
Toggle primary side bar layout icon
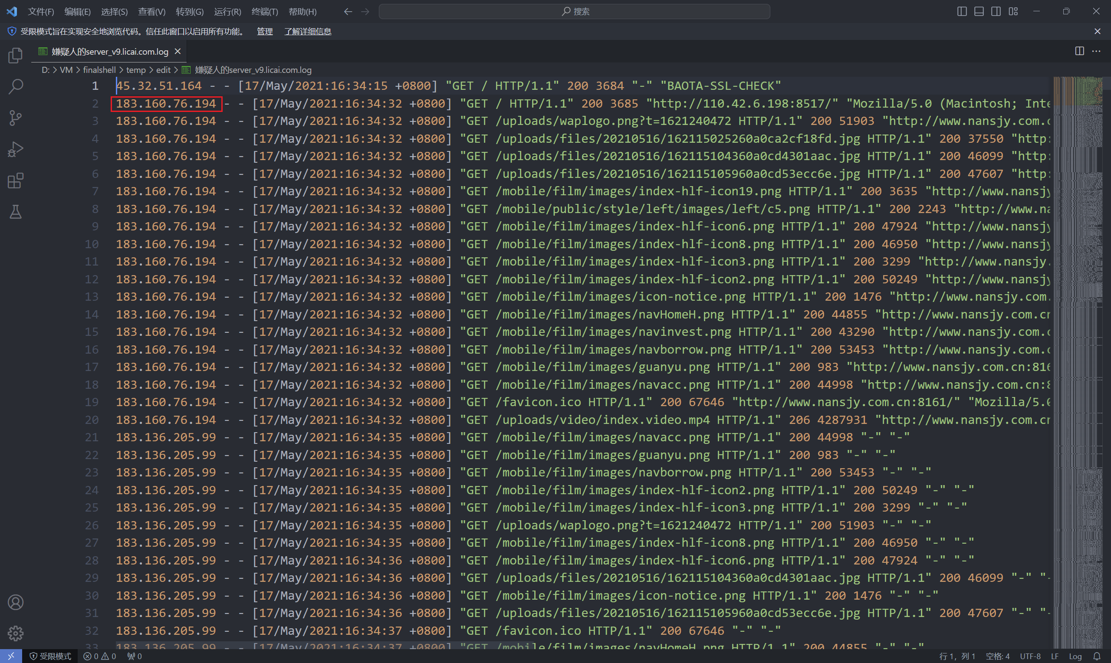pos(962,12)
